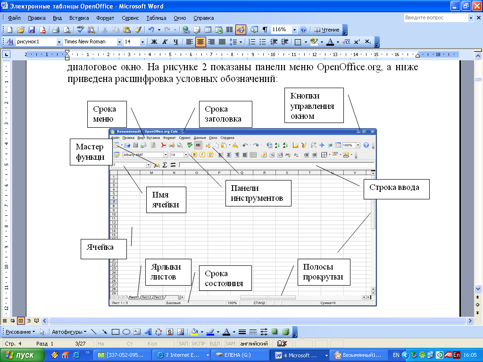Run the ABC spelling check

[x=80, y=29]
